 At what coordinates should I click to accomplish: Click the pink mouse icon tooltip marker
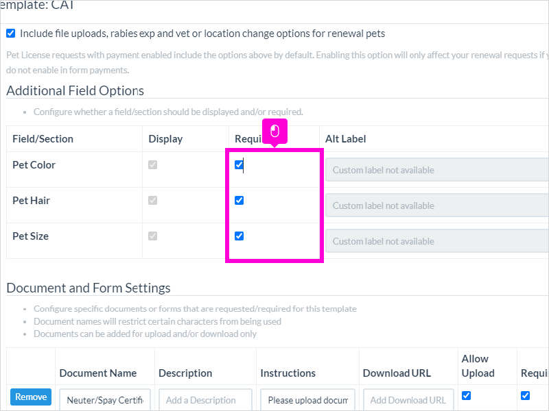[x=275, y=132]
